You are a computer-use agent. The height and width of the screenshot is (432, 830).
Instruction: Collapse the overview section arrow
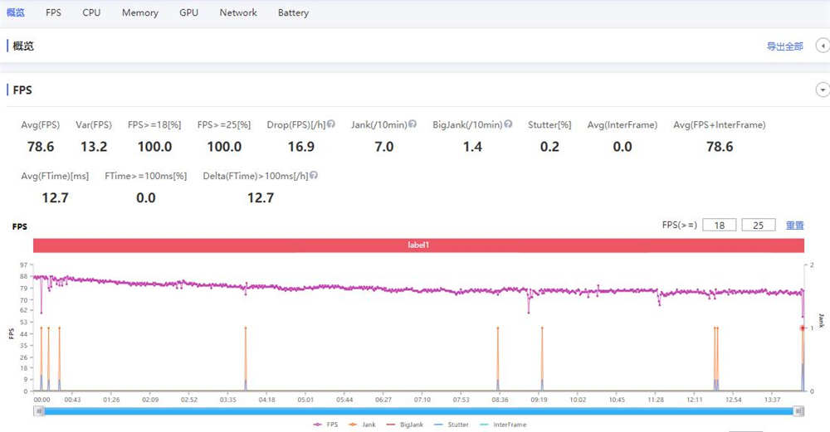823,46
